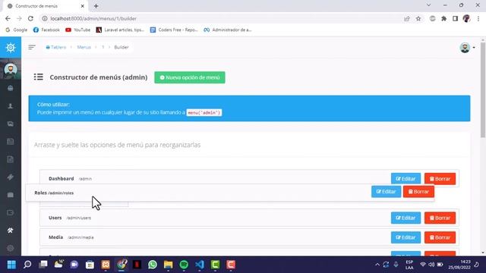Open Chrome profile avatar in toolbar
486x273 pixels.
tap(466, 18)
